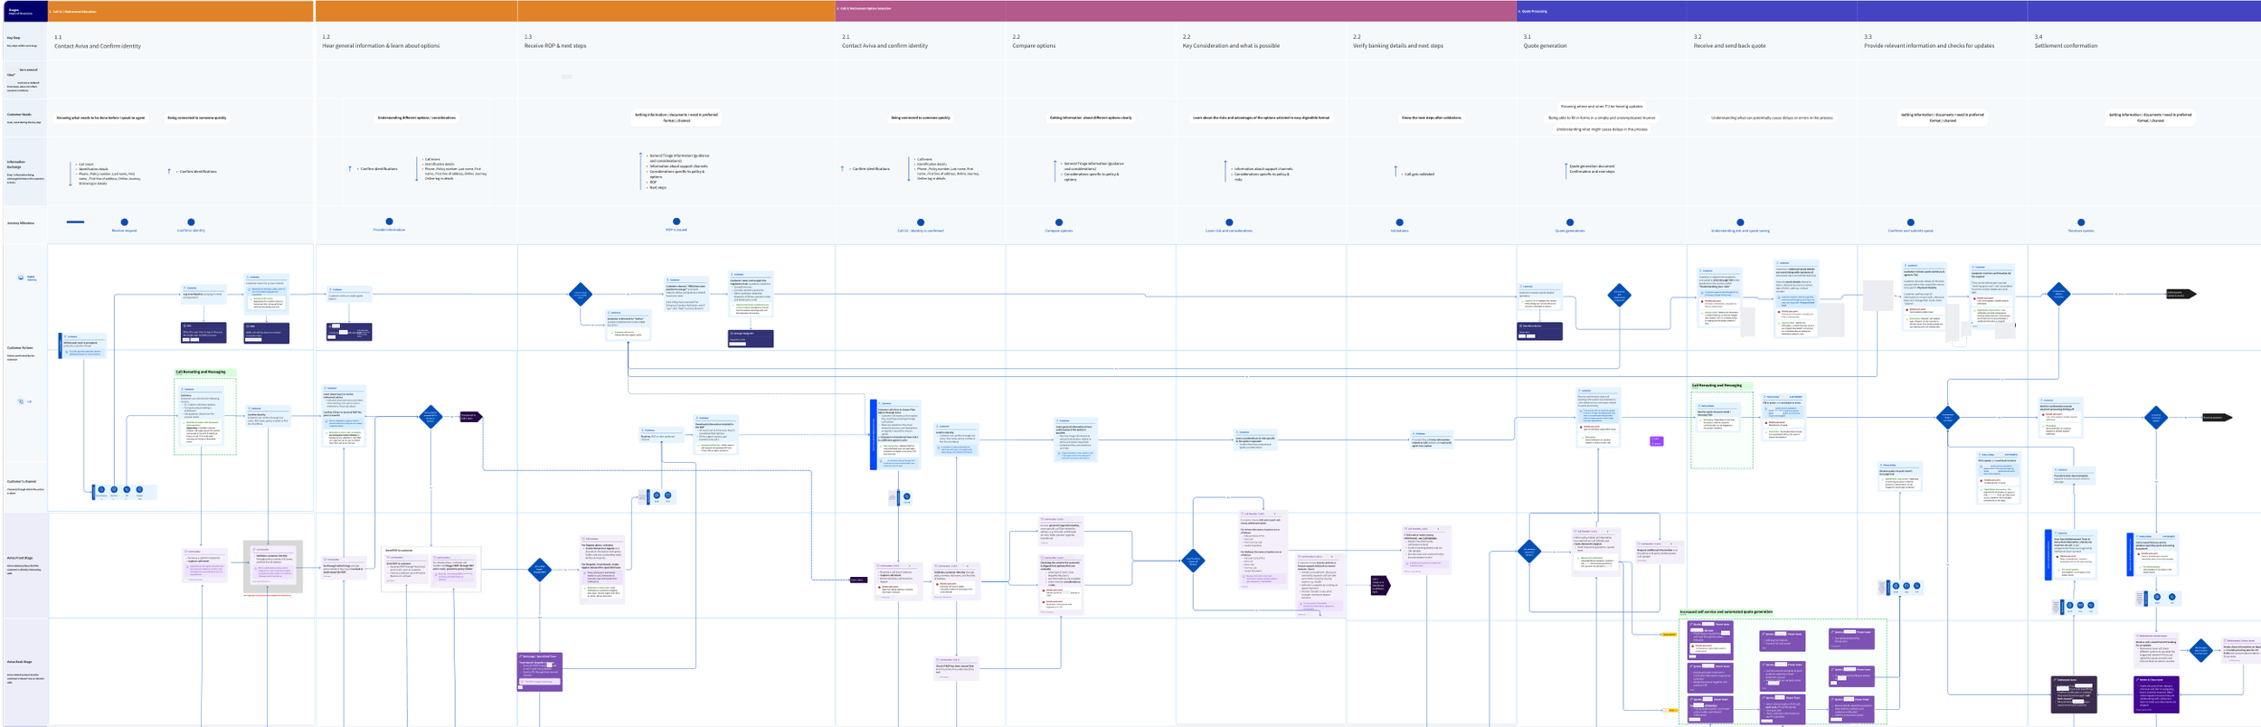Click the 'Learn risk and considerations' milestone dot
Screen dimensions: 2261x727
[1229, 222]
